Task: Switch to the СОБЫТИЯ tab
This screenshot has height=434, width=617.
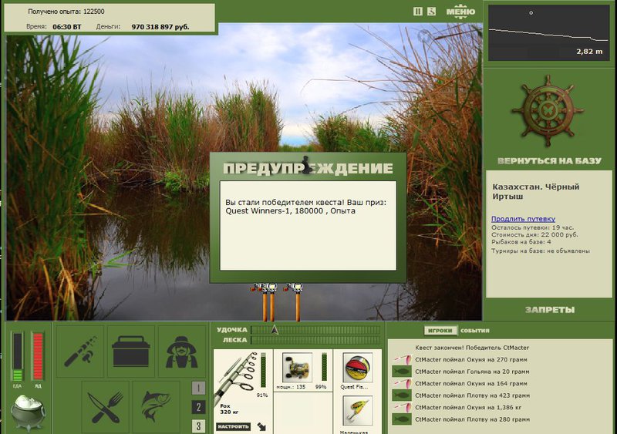Action: 475,331
